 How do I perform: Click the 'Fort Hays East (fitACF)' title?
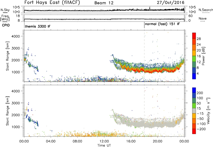coord(52,2)
